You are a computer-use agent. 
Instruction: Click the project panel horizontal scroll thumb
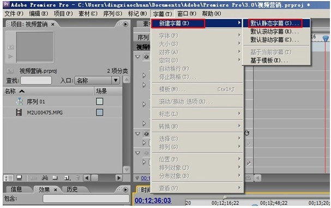point(94,178)
